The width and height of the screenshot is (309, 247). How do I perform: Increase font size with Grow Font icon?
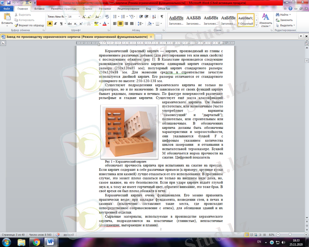(x=84, y=17)
